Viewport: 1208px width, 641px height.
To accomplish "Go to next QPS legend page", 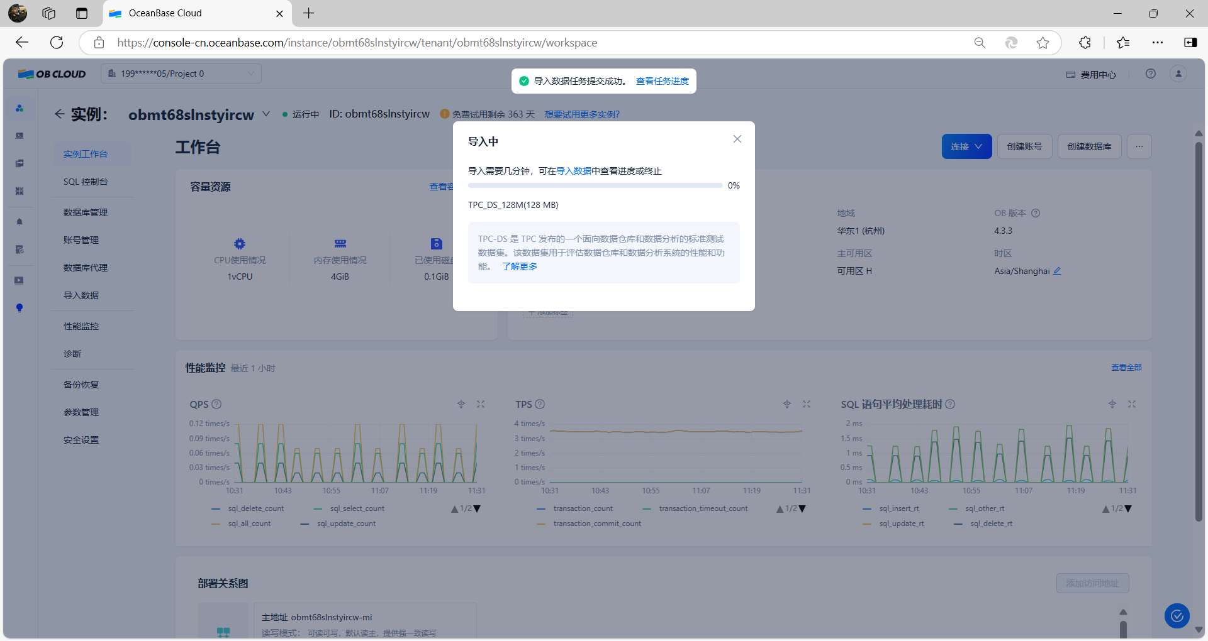I will (x=477, y=509).
